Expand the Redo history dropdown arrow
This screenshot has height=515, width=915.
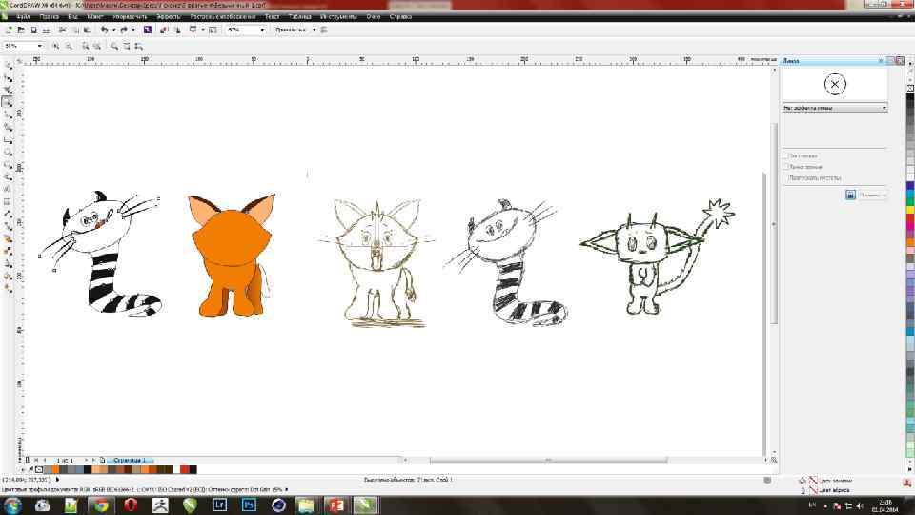[133, 30]
